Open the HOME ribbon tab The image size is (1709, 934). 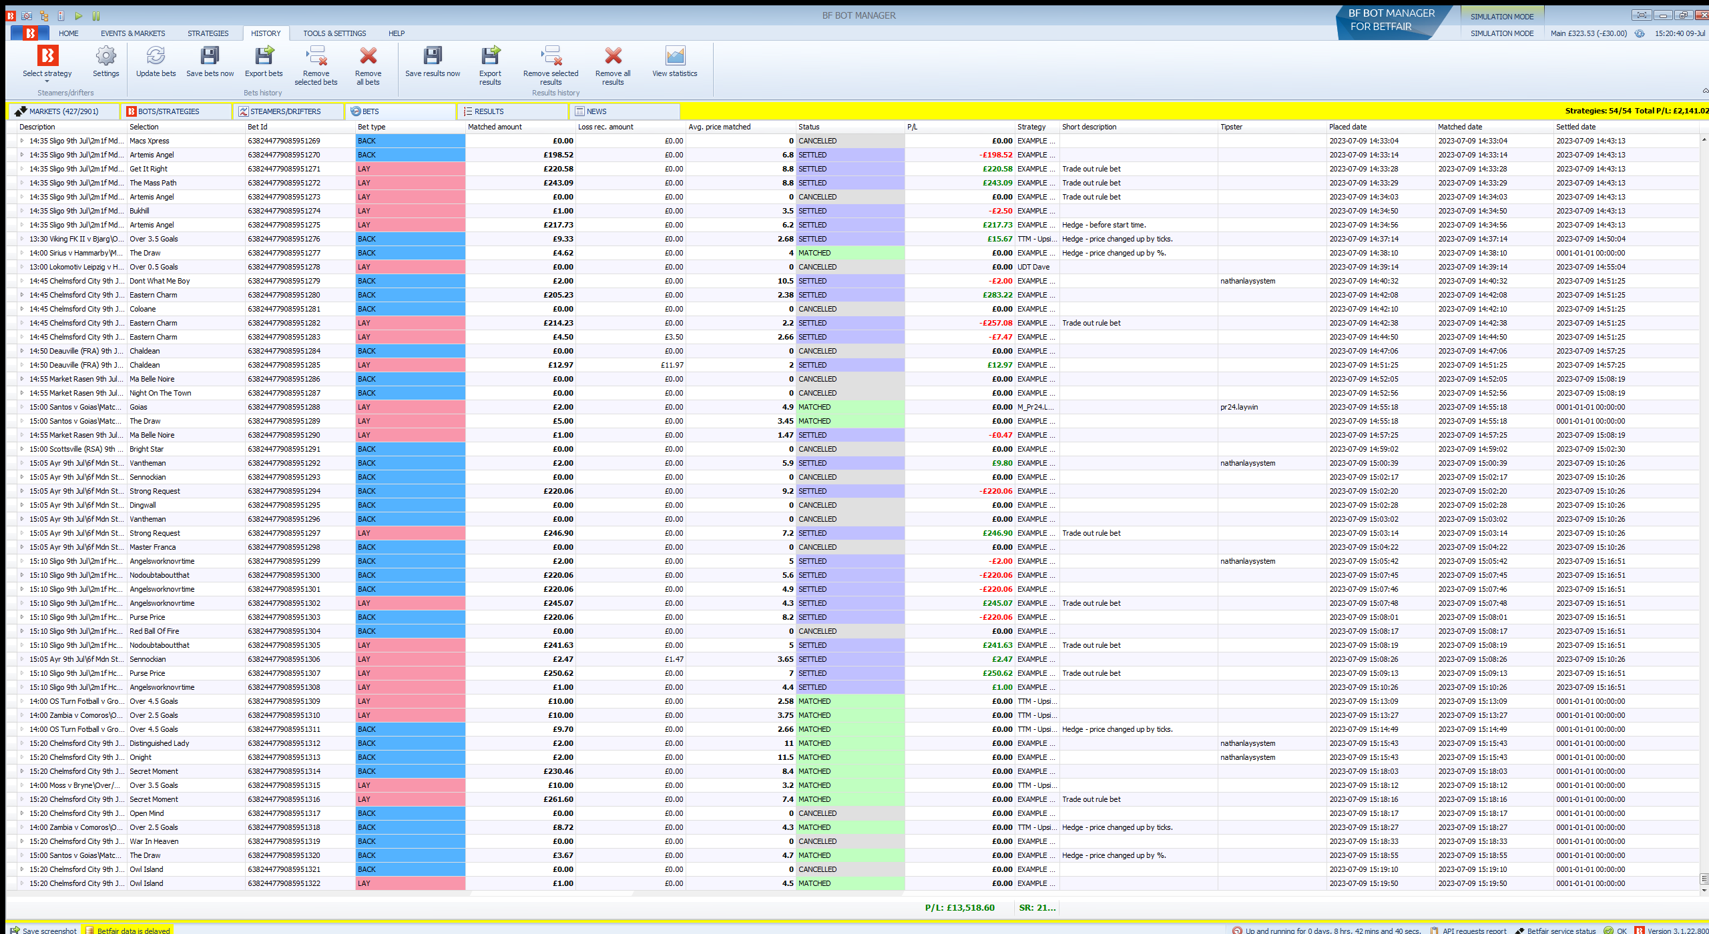click(68, 33)
